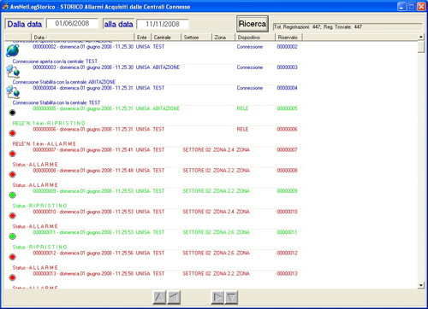Click the Tot. Registrazioni status text
Screen dimensions: 428x309
click(x=318, y=26)
